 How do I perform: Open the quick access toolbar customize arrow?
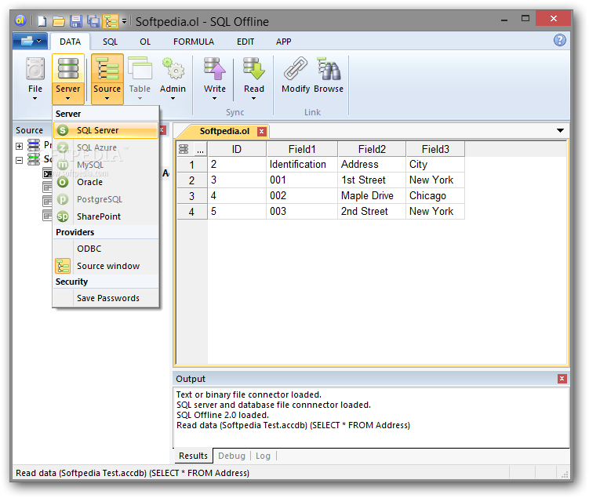coord(125,21)
